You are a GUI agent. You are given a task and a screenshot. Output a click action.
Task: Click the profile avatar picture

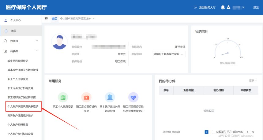59,41
